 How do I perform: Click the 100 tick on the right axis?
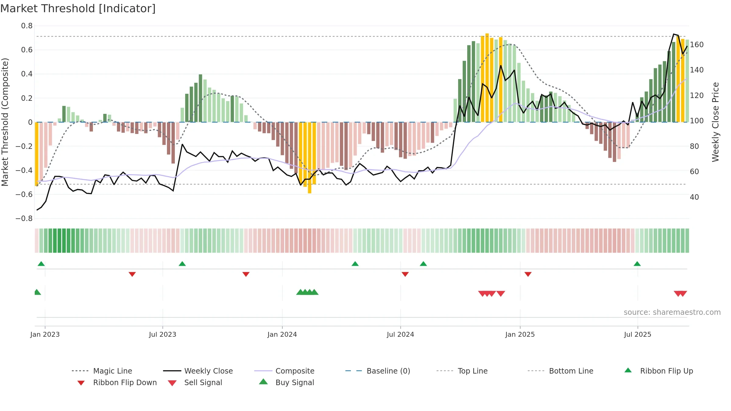click(697, 121)
